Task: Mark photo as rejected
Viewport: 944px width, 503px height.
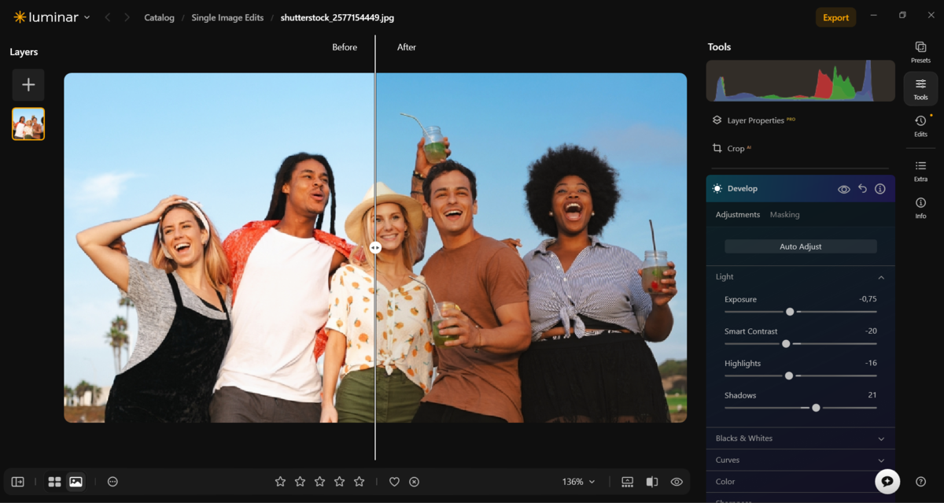Action: coord(415,482)
